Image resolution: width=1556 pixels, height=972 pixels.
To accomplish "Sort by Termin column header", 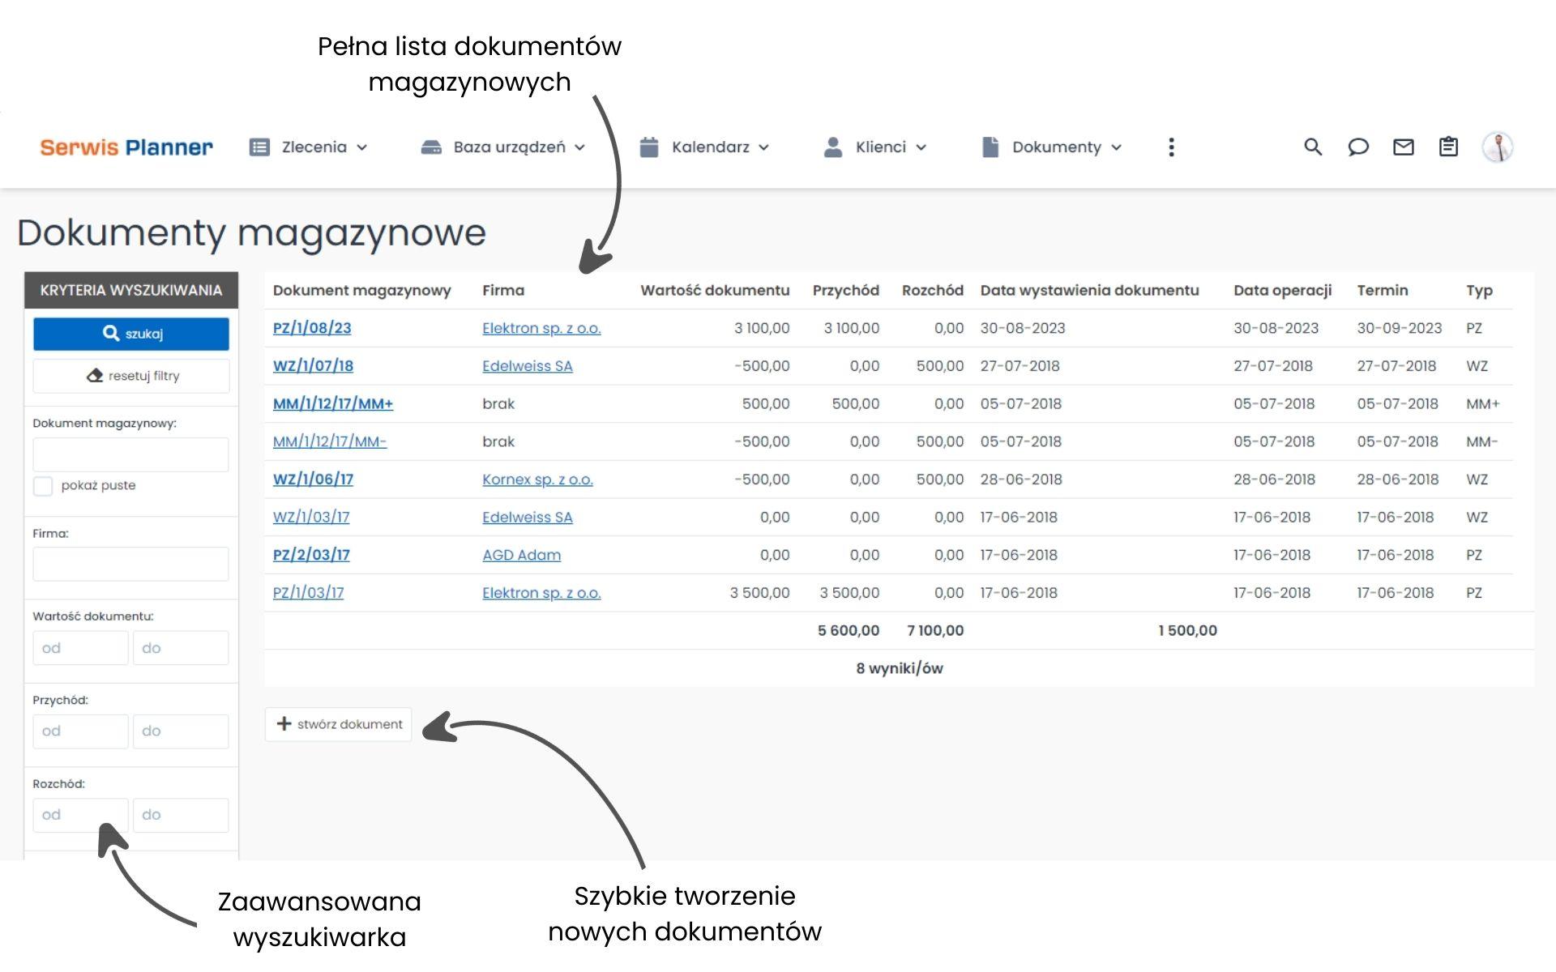I will coord(1383,290).
